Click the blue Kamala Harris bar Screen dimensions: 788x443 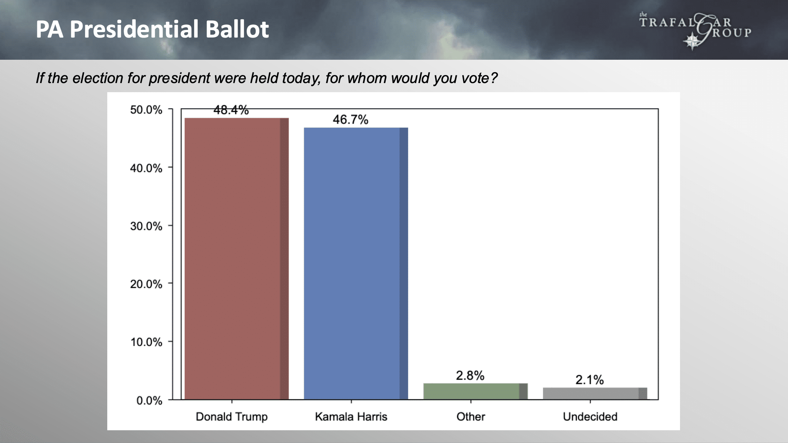tap(356, 263)
